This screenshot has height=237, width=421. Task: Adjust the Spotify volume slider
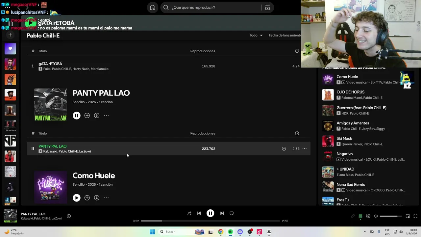[391, 216]
